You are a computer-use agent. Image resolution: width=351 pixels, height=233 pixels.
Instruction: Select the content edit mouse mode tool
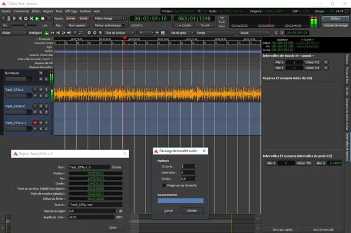pyautogui.click(x=80, y=33)
